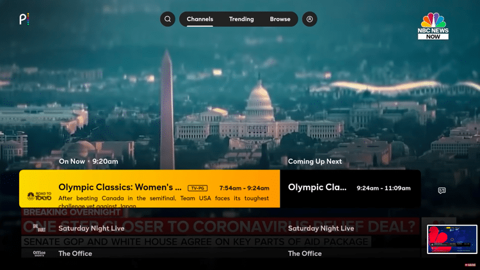Click the program description about Team USA
Screen dimensions: 480x270
(x=163, y=202)
